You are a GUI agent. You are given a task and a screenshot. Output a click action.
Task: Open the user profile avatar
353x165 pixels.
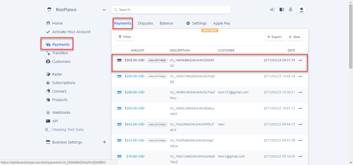pos(301,10)
